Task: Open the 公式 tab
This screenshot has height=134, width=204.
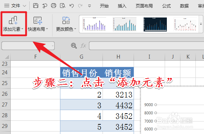Action: tap(166, 6)
